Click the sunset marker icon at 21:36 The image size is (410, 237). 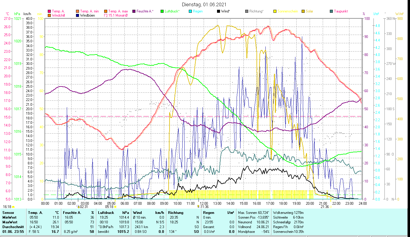click(x=330, y=207)
